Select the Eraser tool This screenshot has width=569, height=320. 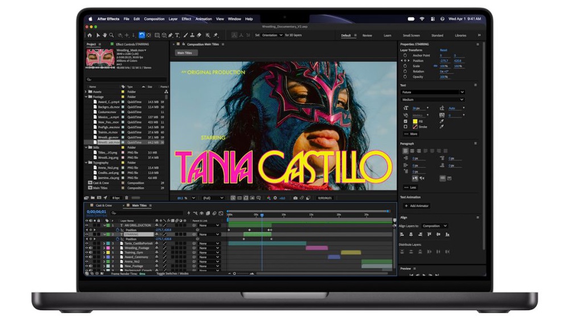[199, 35]
